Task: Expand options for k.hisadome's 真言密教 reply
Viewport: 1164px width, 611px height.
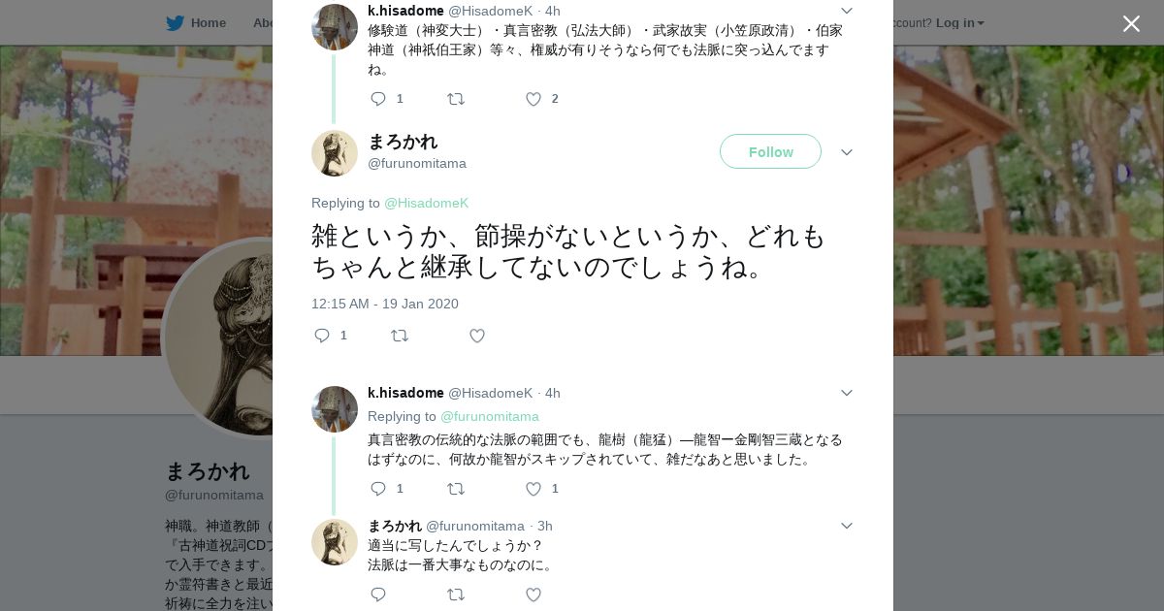Action: click(x=846, y=393)
